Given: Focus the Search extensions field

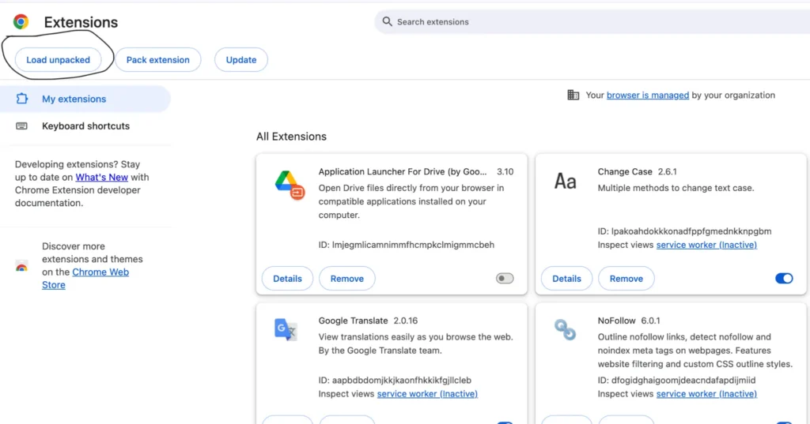Looking at the screenshot, I should pos(592,21).
